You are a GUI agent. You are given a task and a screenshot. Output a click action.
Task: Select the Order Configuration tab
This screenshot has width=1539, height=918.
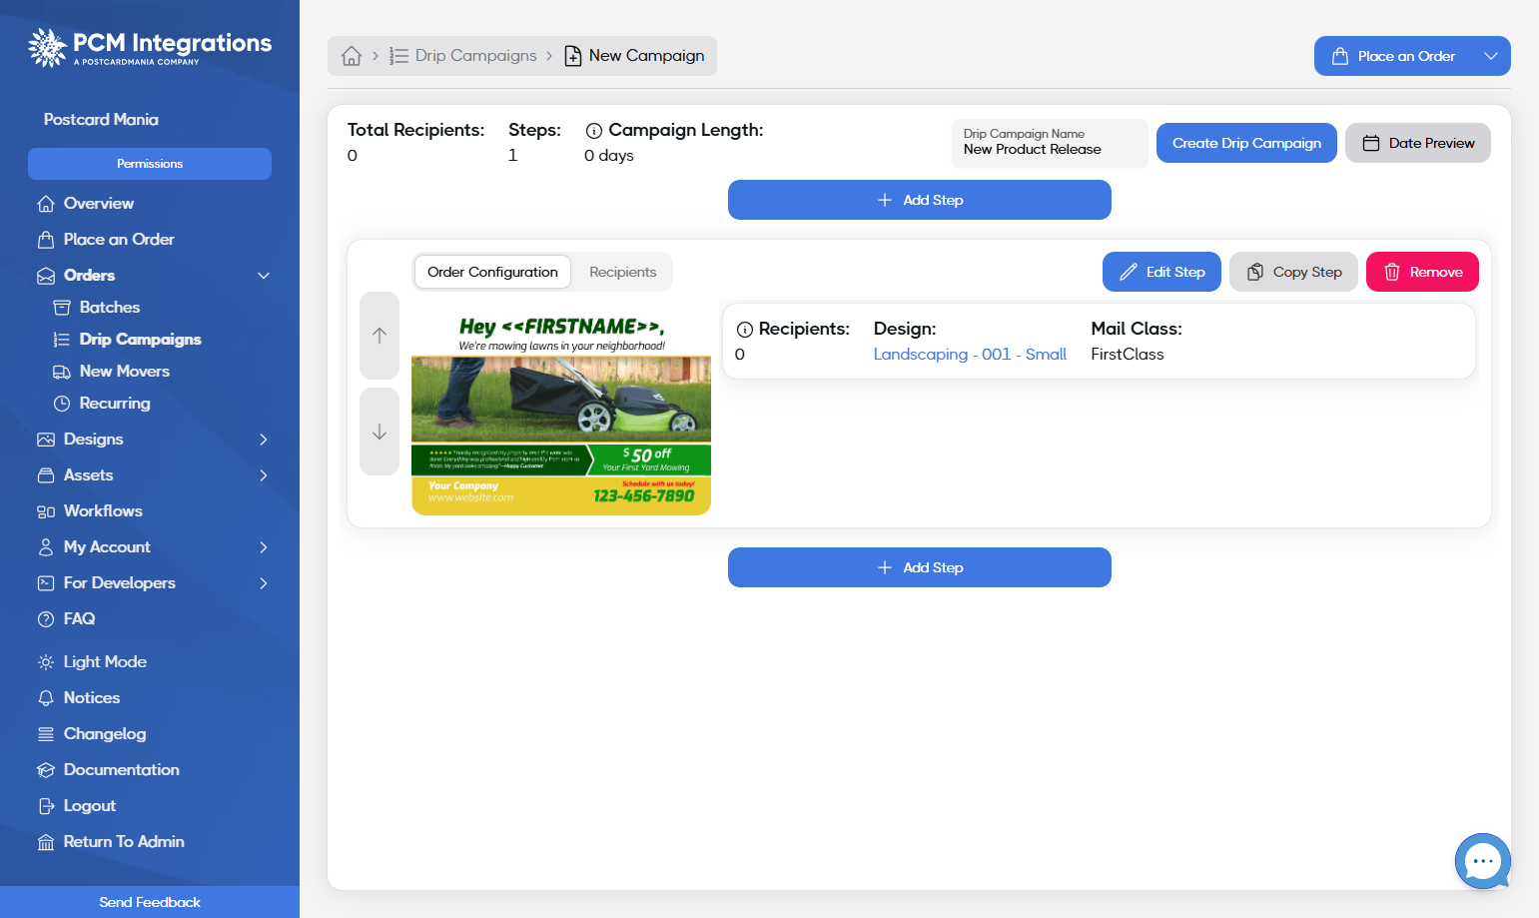coord(492,272)
